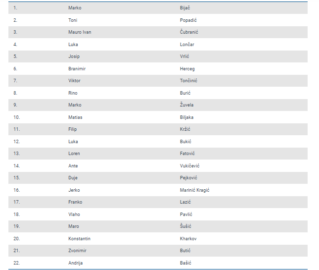Viewport: 319px width, 270px height.
Task: Select the first name Matias
Action: [x=75, y=117]
